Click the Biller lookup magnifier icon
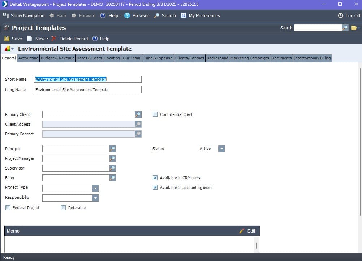Screen dimensions: 362x261 click(x=112, y=178)
